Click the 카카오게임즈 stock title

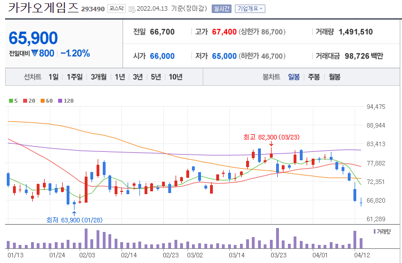(x=43, y=7)
